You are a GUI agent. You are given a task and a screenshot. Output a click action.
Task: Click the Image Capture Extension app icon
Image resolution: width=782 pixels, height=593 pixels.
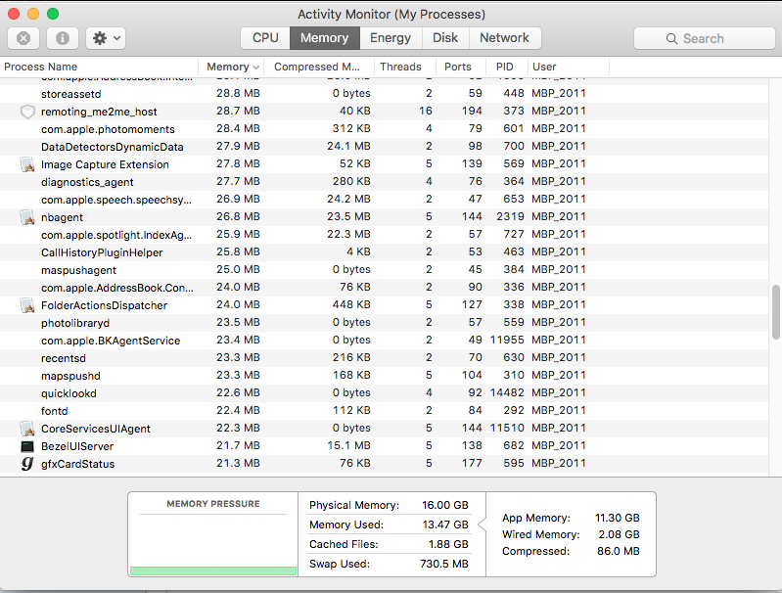coord(27,164)
